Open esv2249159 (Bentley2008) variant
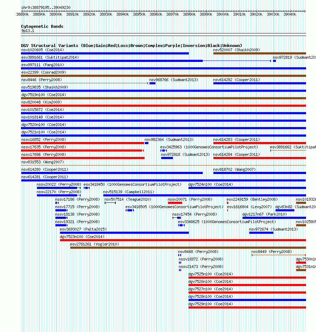The image size is (316, 332). click(228, 203)
